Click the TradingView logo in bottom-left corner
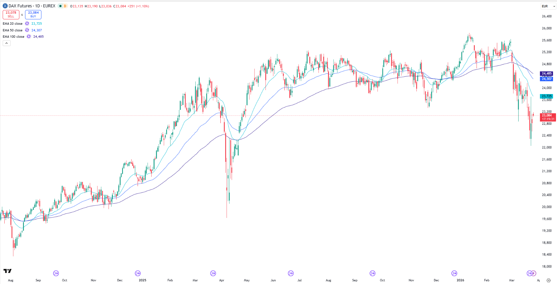This screenshot has width=557, height=284. click(7, 271)
